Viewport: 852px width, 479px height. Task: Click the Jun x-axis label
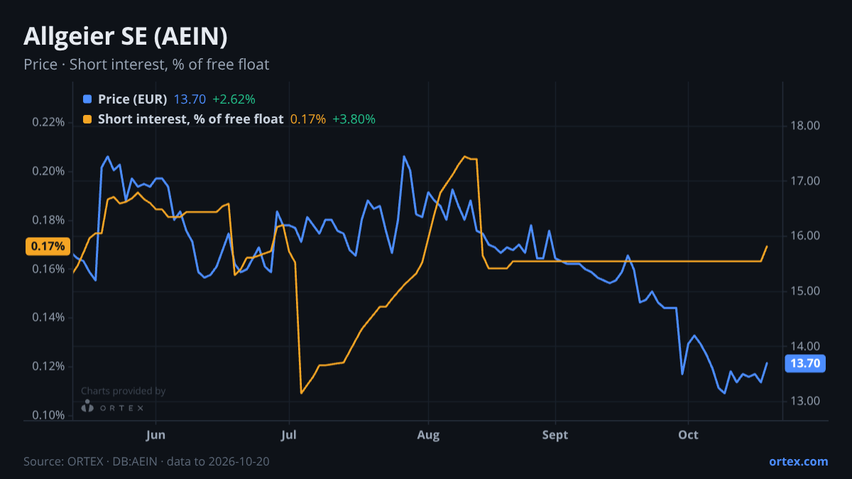coord(155,434)
